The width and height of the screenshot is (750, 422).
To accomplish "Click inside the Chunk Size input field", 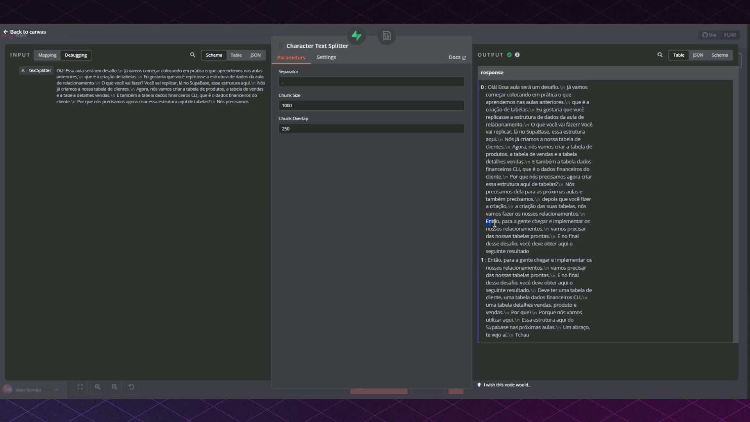I will point(371,105).
